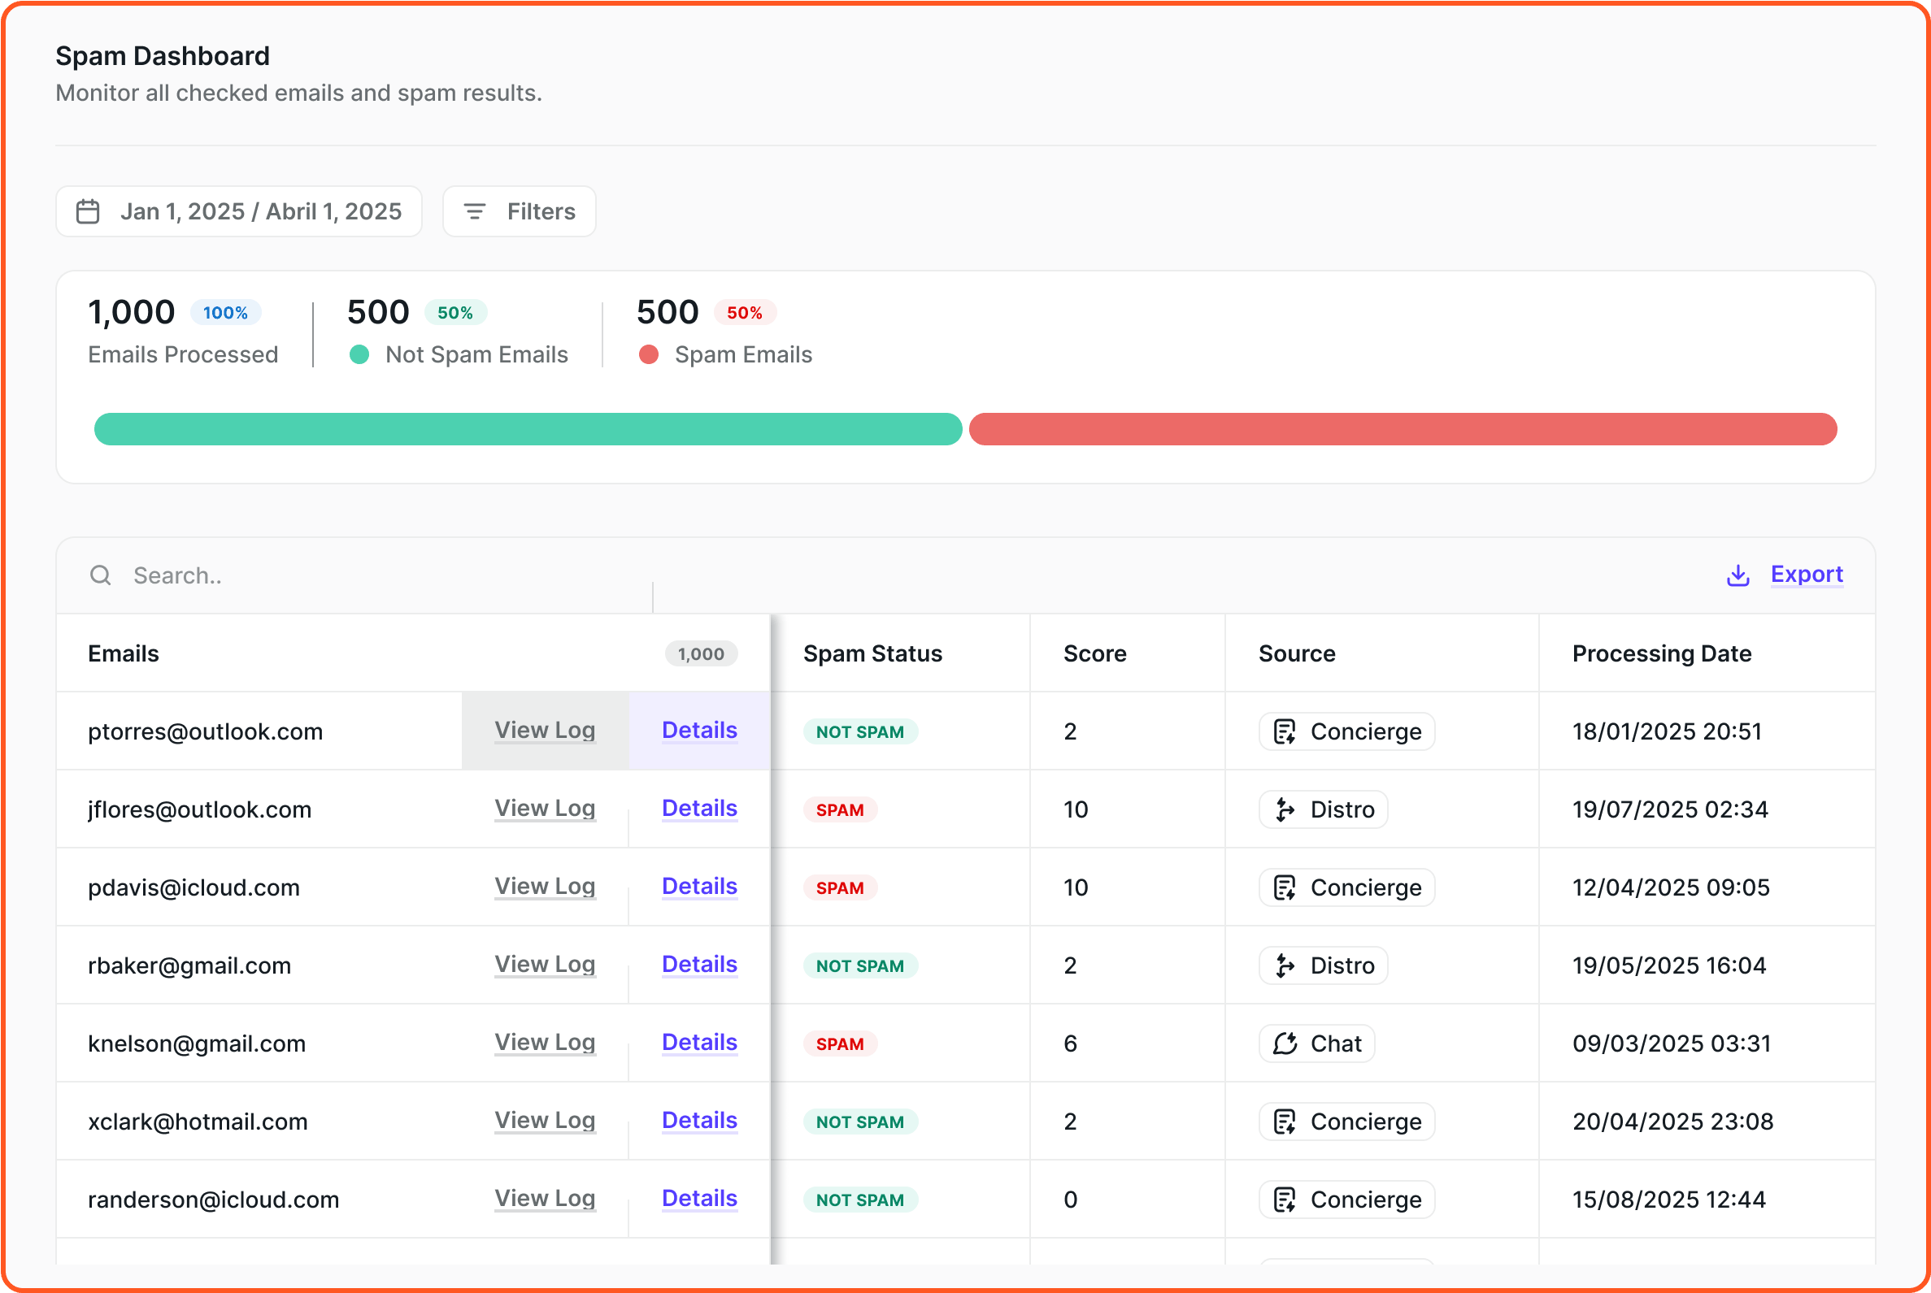Click the calendar icon in the date selector
1931x1293 pixels.
pos(89,211)
